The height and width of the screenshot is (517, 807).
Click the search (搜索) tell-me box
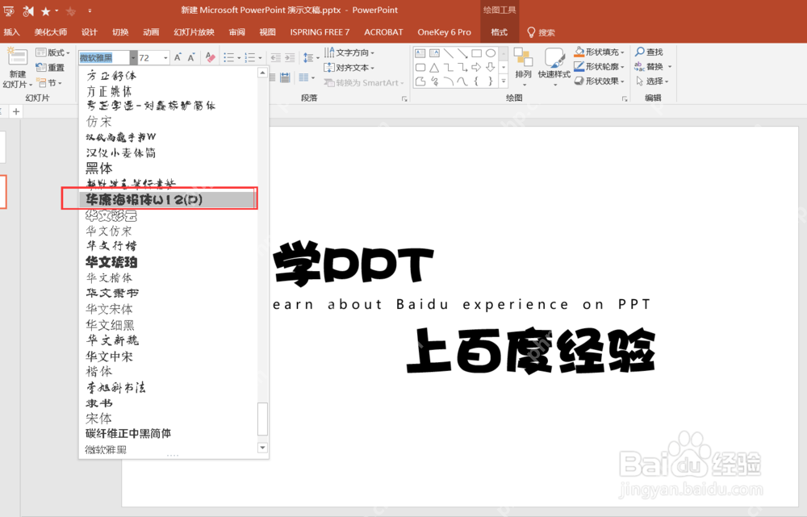coord(541,32)
